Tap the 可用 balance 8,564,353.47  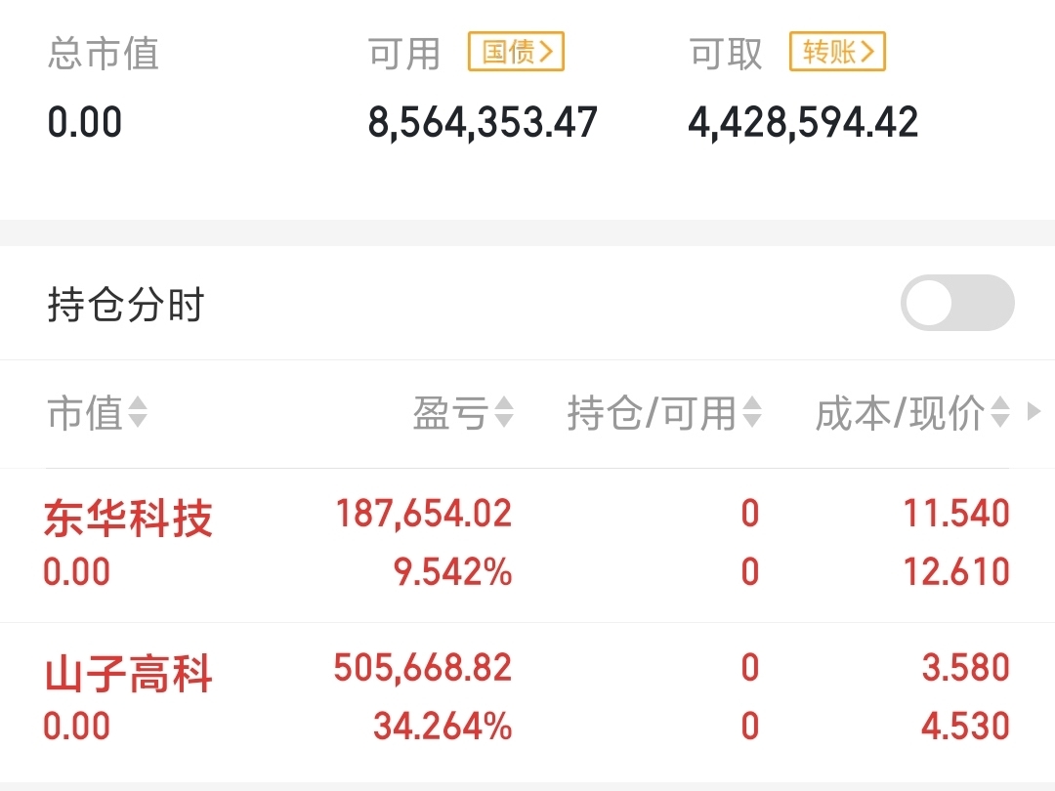tap(483, 123)
